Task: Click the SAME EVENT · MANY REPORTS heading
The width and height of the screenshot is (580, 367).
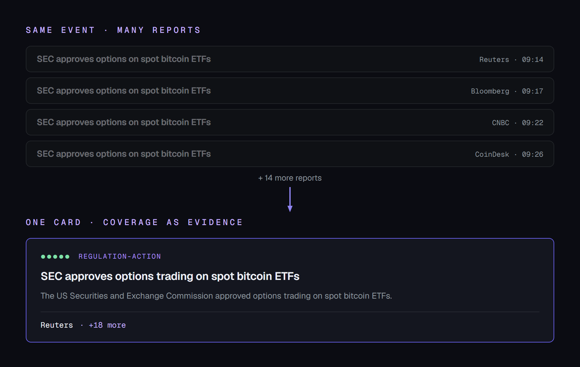Action: tap(113, 30)
